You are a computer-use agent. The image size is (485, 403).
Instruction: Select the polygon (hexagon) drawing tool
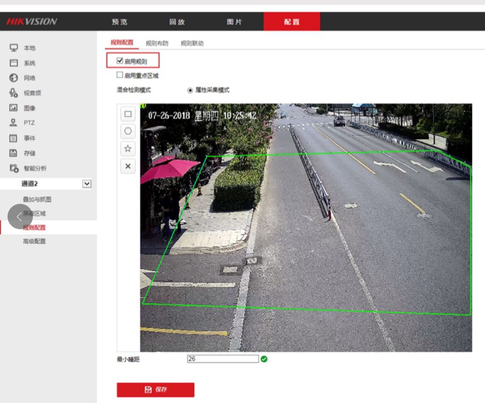127,131
